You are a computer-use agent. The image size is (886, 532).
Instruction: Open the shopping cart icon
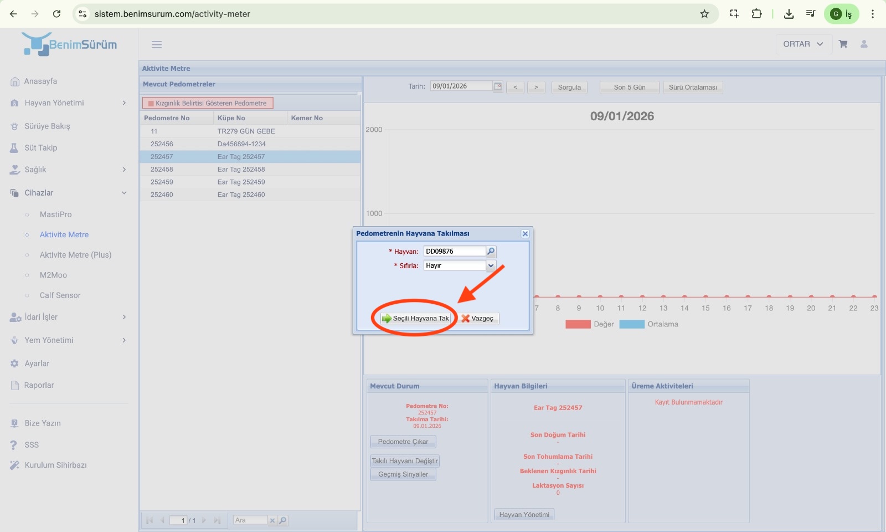point(843,44)
